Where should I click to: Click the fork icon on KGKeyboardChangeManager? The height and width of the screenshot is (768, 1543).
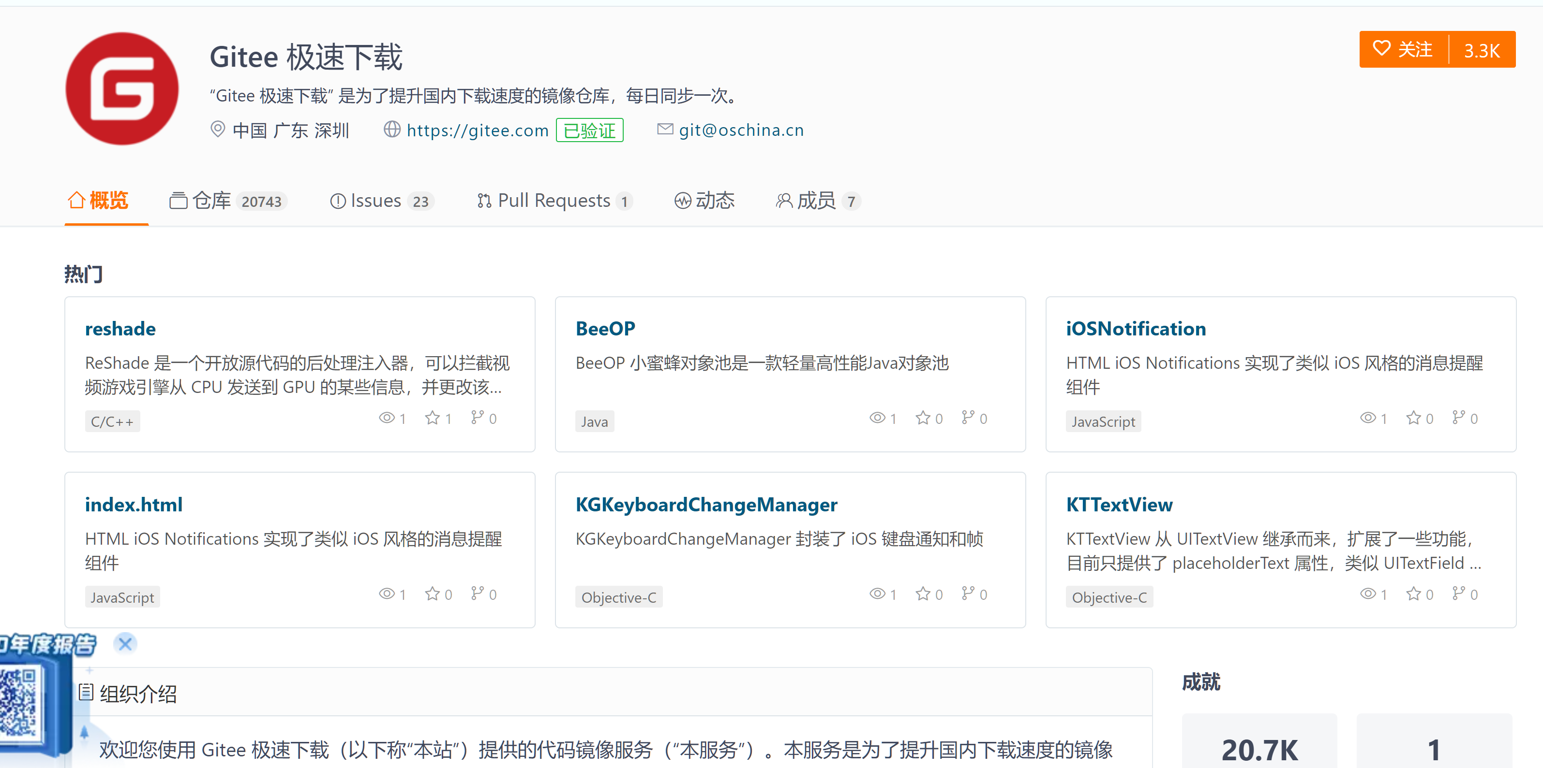coord(967,594)
